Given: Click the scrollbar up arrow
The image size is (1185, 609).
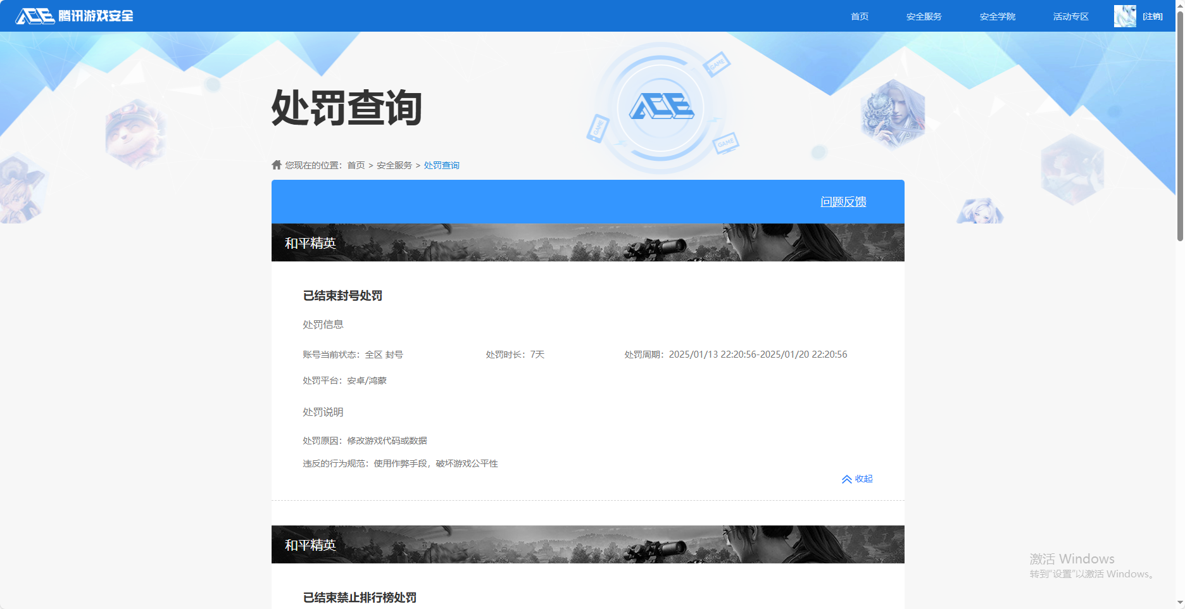Looking at the screenshot, I should pyautogui.click(x=1179, y=5).
